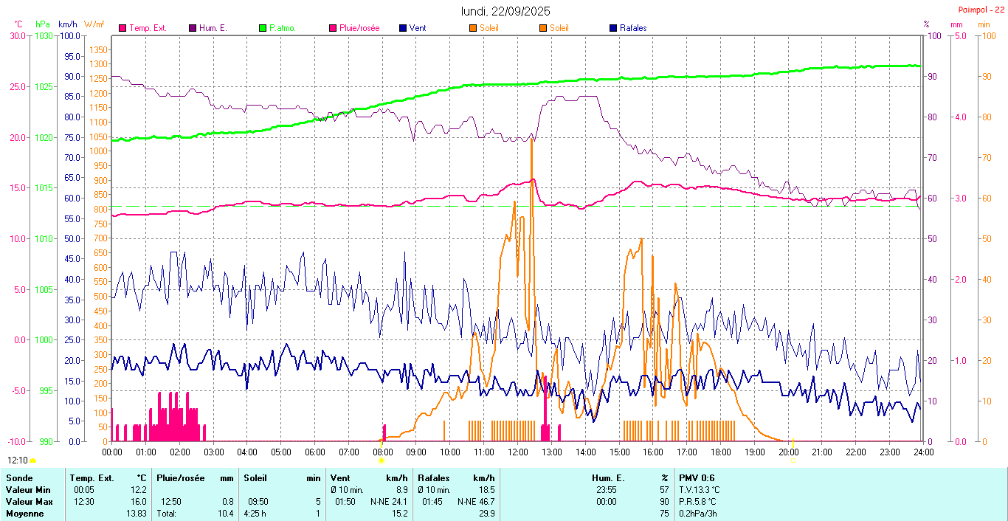Viewport: 1008px width, 521px height.
Task: Select the Paimpol - 22 station label
Action: 982,9
